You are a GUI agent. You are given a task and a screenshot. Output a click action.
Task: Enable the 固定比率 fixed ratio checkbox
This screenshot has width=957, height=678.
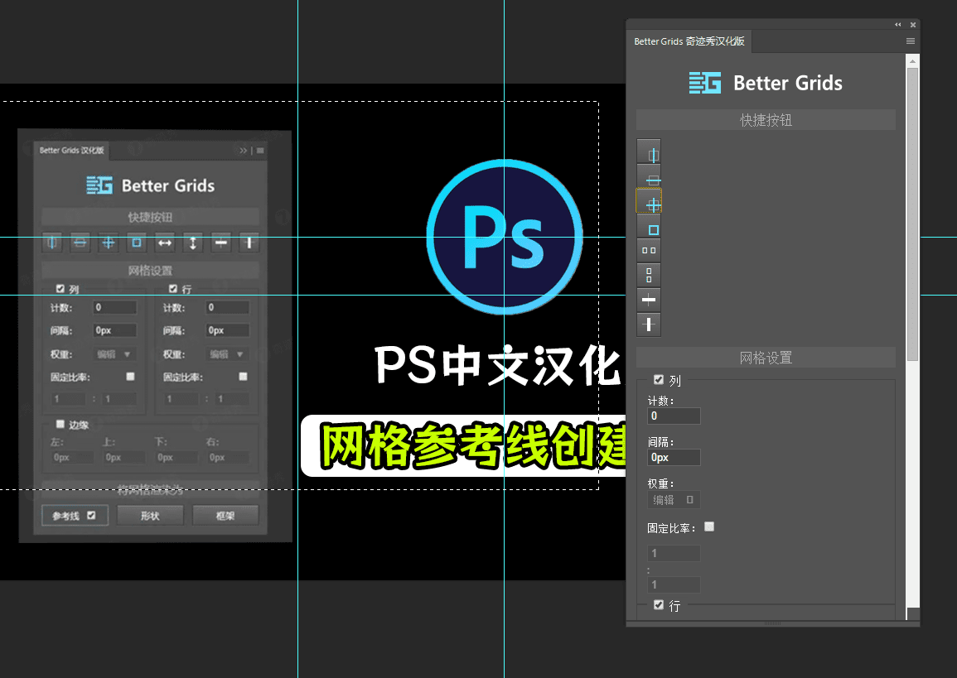709,527
